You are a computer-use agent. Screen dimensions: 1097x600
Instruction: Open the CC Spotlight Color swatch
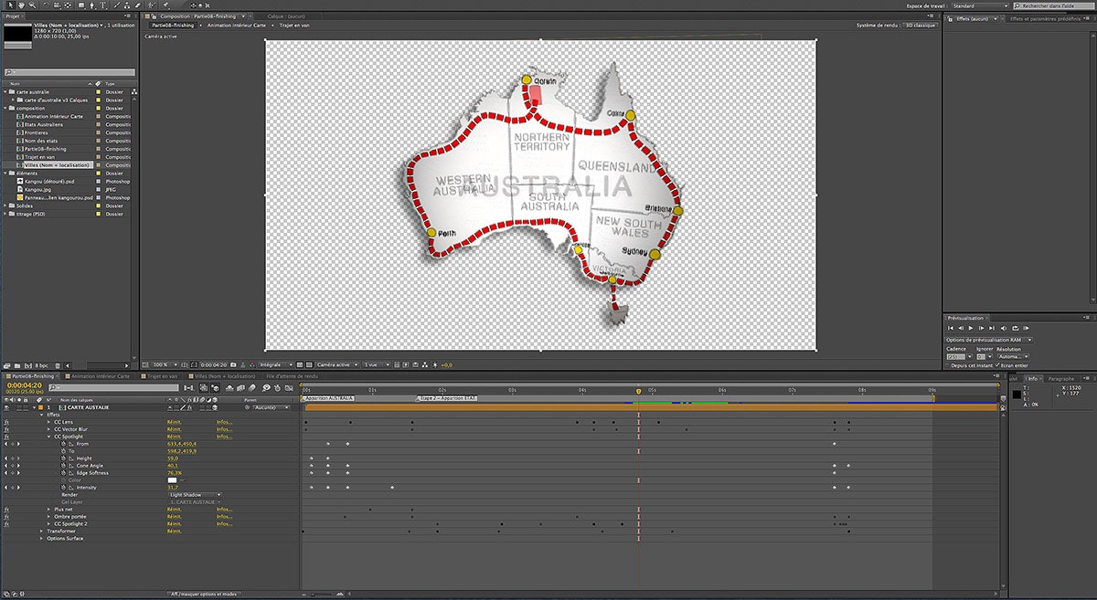(172, 480)
